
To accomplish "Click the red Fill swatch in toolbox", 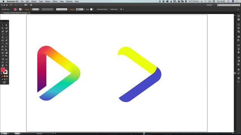I will coord(3,70).
